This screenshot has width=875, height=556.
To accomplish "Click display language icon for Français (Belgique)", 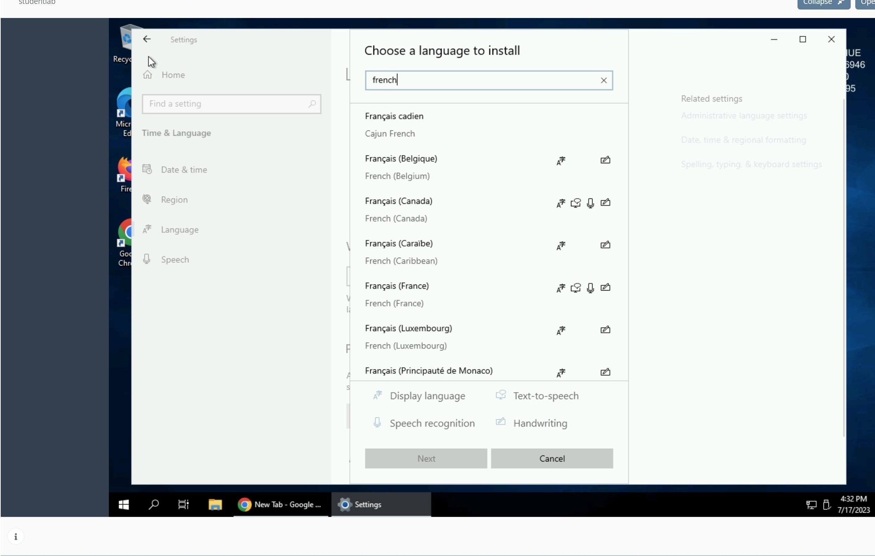I will tap(561, 161).
